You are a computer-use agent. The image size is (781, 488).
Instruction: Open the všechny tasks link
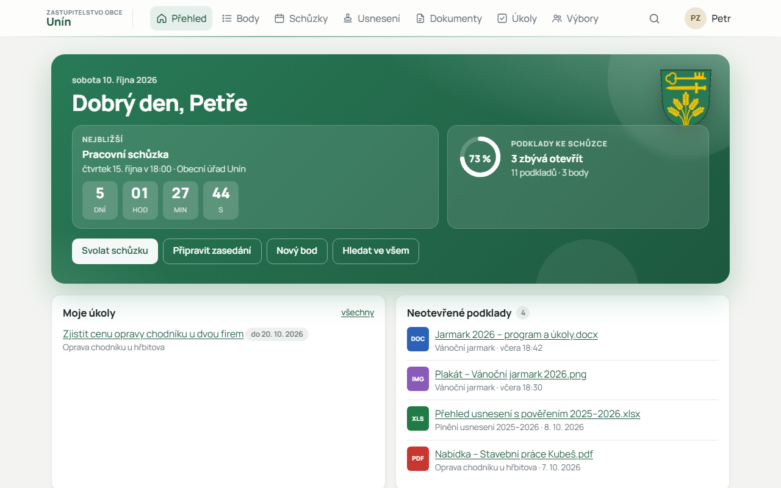(358, 312)
